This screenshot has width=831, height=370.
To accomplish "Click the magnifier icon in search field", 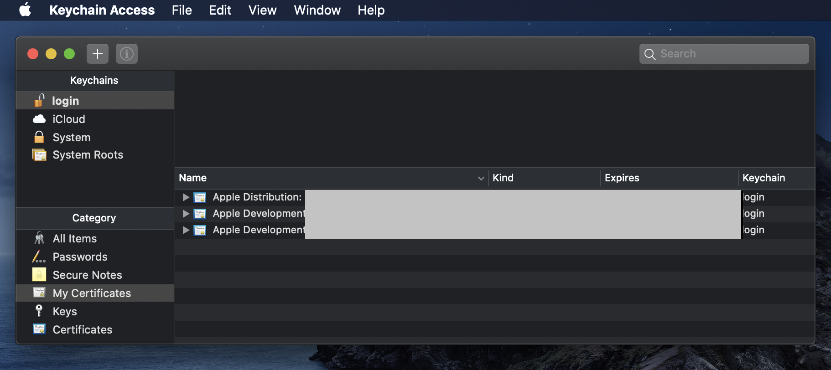I will [650, 54].
